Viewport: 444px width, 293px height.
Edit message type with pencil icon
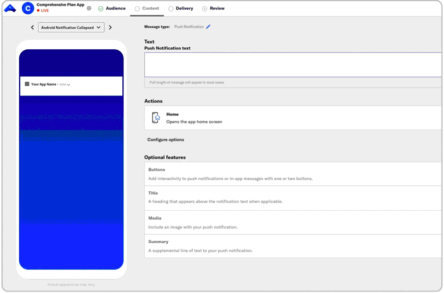point(208,27)
